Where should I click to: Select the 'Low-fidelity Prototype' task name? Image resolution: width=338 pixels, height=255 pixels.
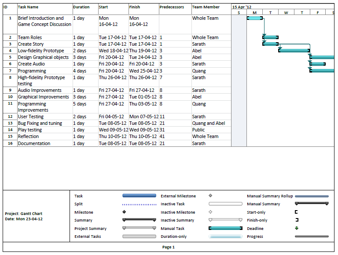pyautogui.click(x=41, y=51)
